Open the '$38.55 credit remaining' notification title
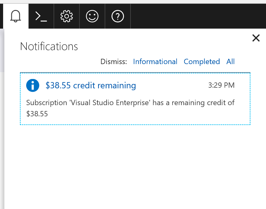Viewport: 266px width, 209px height. [x=91, y=85]
